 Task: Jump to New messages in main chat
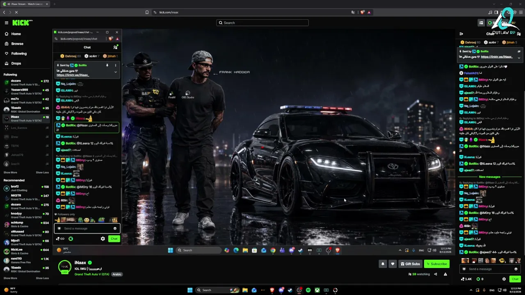click(490, 177)
